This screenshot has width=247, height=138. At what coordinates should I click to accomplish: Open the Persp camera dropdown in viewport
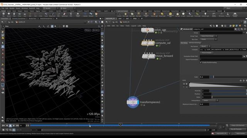[88, 30]
